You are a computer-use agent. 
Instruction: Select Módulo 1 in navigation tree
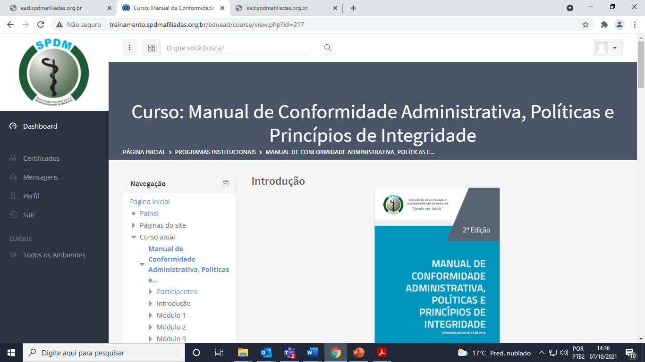[x=171, y=315]
